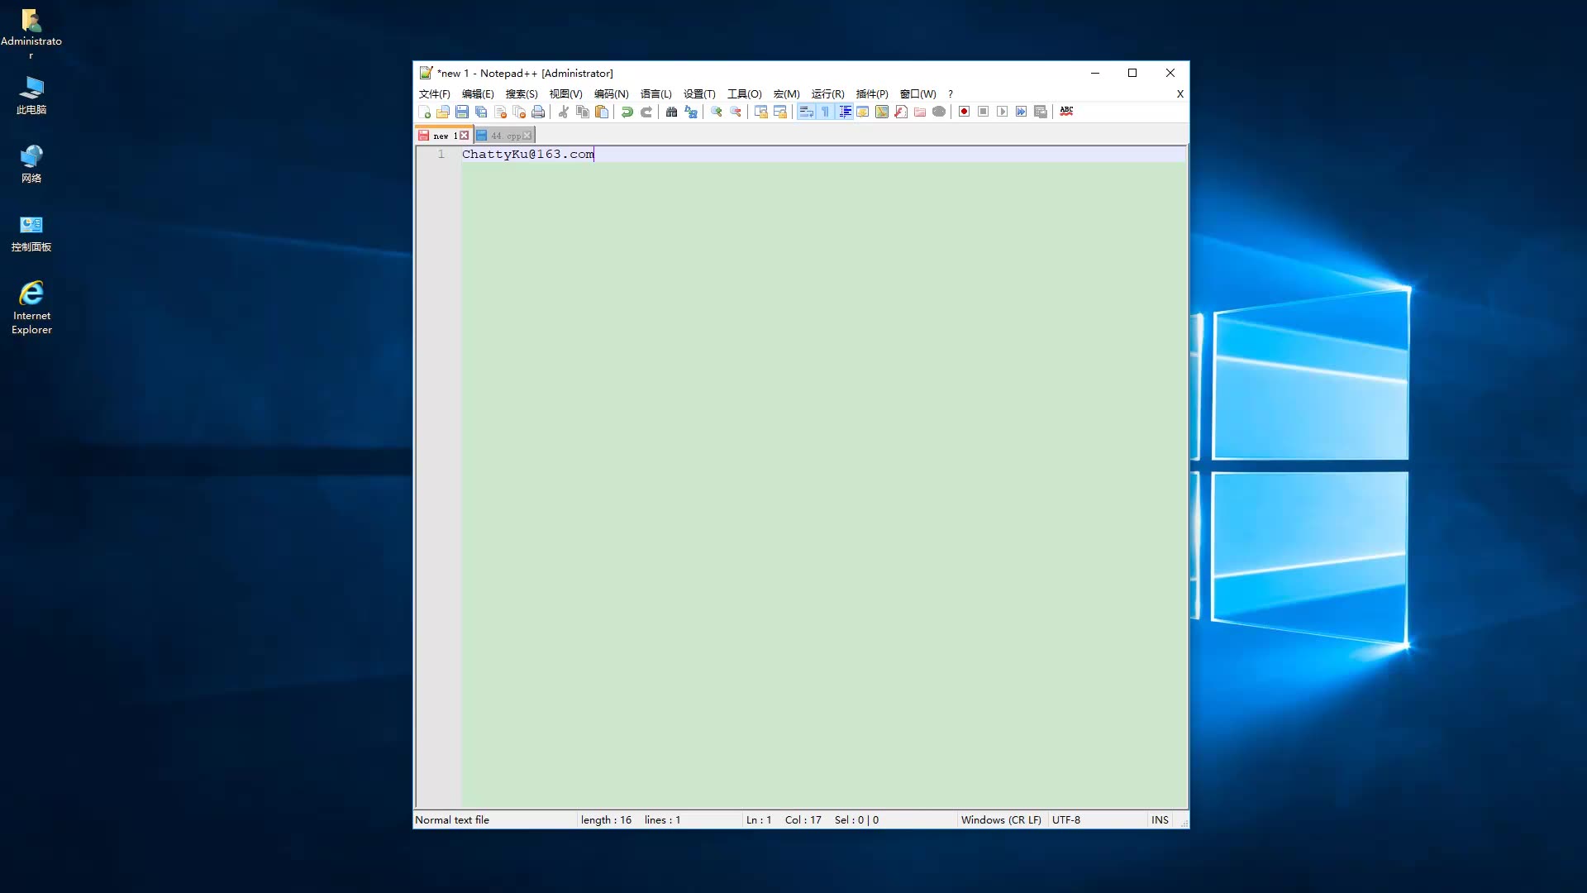Click UTF-8 in the status bar
This screenshot has height=893, width=1587.
[x=1065, y=819]
